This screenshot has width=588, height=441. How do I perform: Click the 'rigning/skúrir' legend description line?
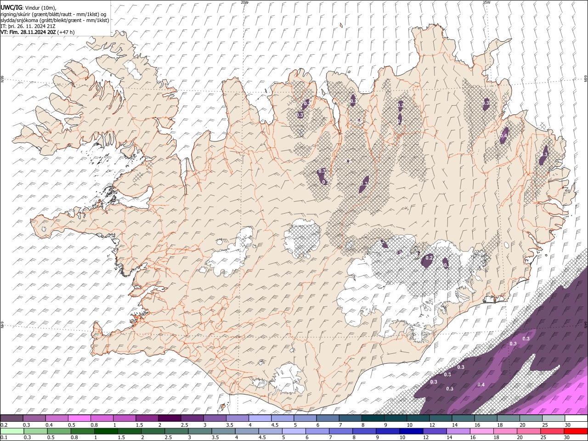(53, 14)
